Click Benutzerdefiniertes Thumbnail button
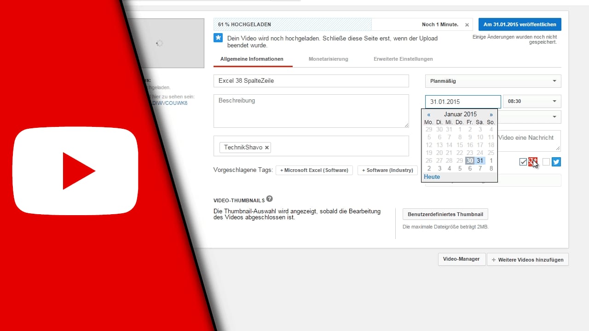Screen dimensions: 589x331 tap(445, 214)
